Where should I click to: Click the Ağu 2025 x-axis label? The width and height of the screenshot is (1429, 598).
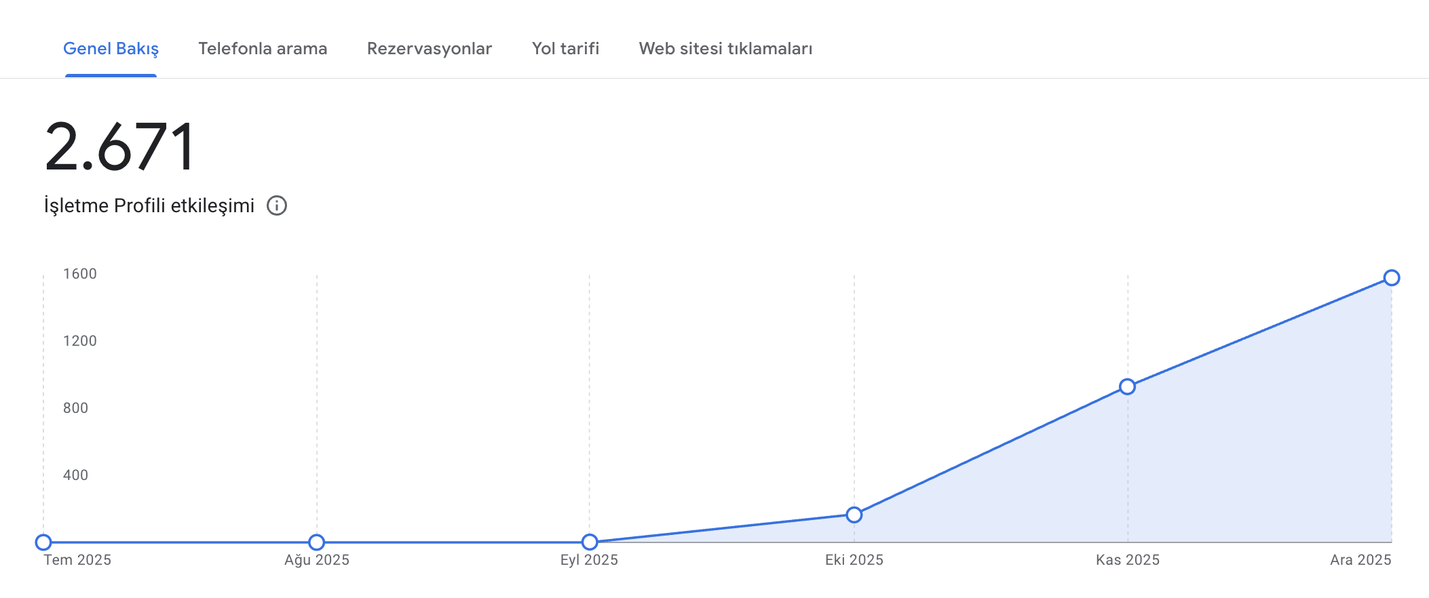tap(317, 560)
